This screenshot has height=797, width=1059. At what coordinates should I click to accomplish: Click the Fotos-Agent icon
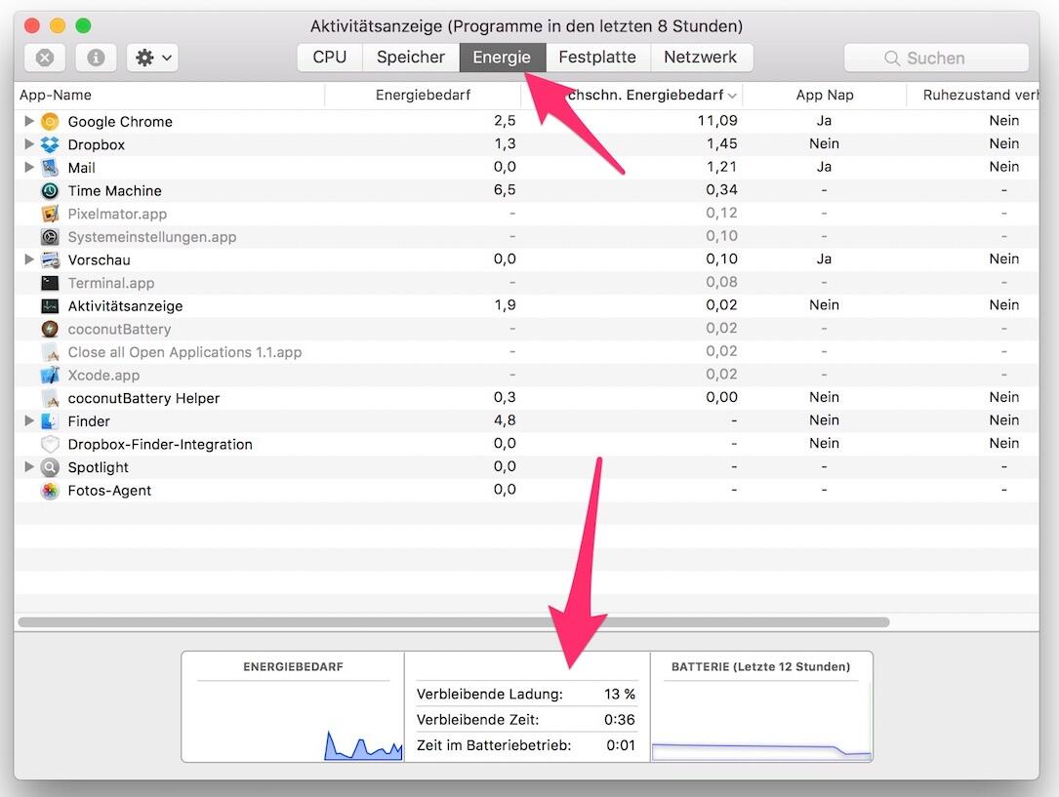[50, 491]
